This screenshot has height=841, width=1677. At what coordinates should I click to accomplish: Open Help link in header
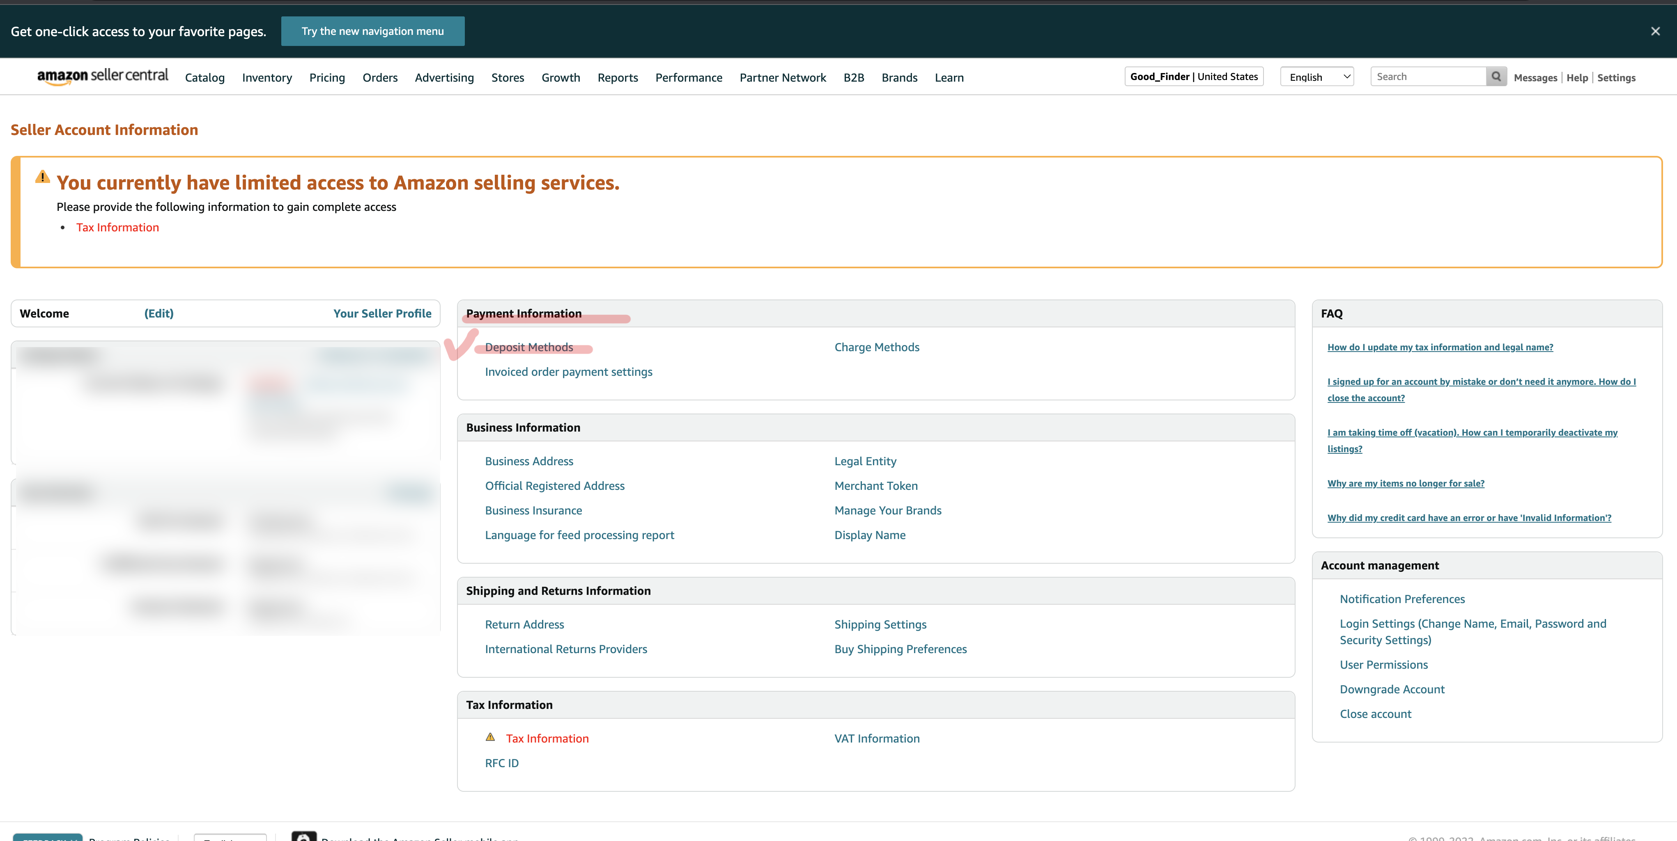pyautogui.click(x=1577, y=78)
